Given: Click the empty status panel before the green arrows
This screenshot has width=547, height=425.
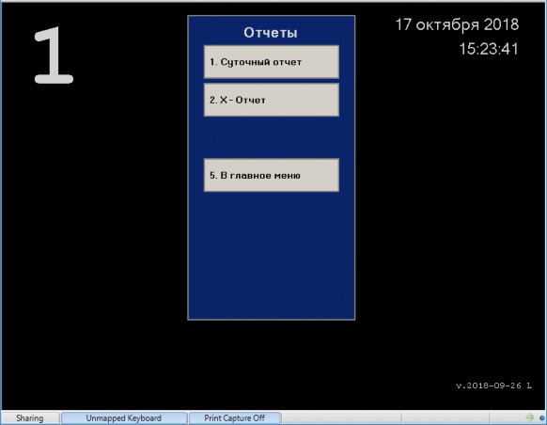Looking at the screenshot, I should coord(445,418).
